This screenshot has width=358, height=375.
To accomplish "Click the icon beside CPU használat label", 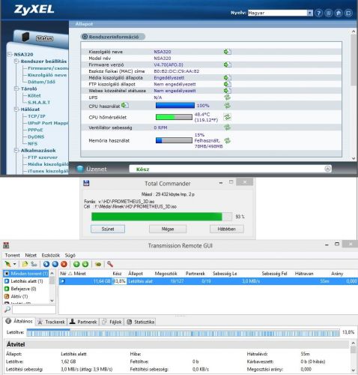I will click(x=125, y=105).
